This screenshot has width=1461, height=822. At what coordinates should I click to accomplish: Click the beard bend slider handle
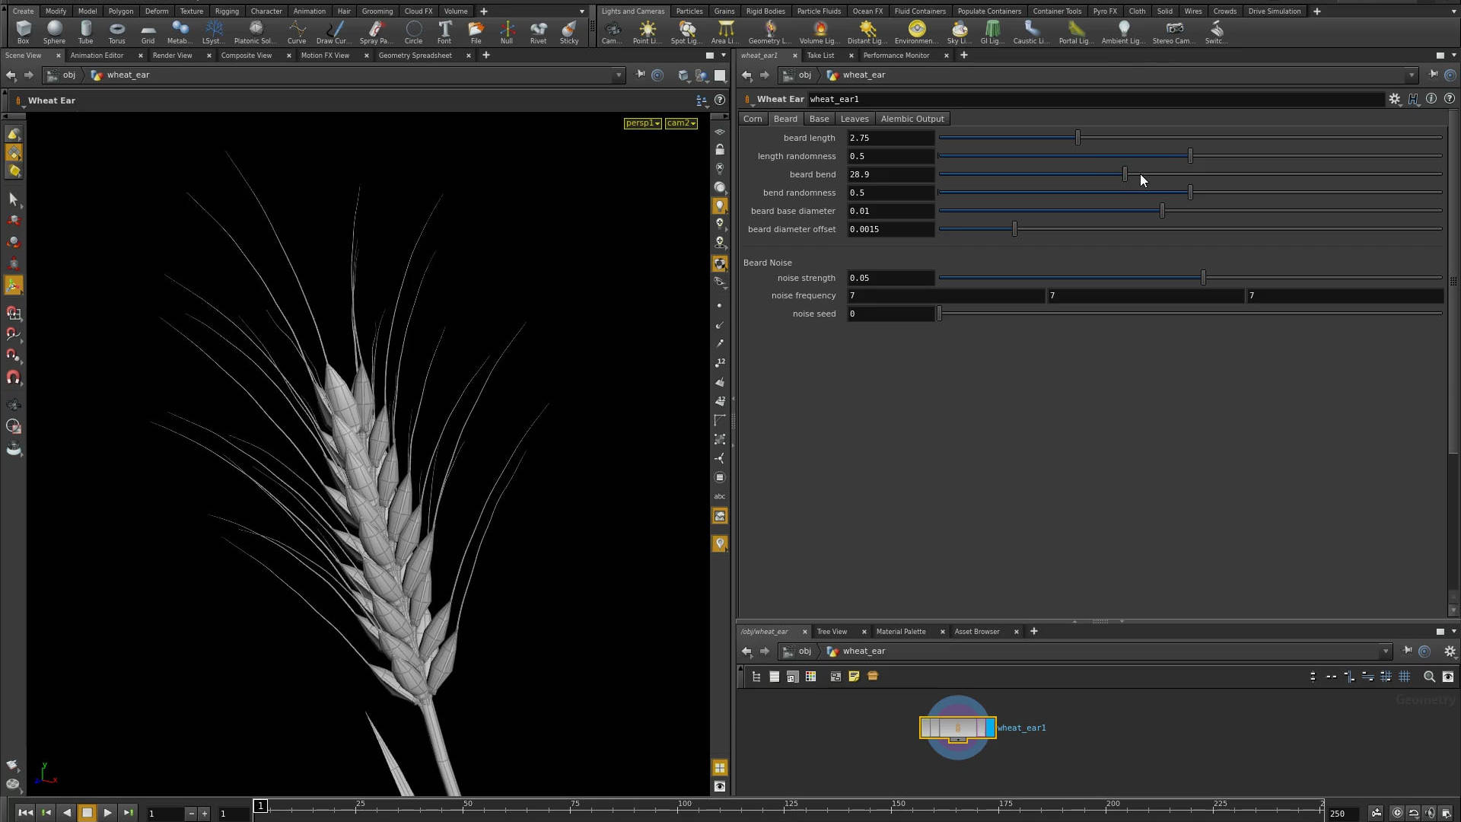tap(1125, 174)
